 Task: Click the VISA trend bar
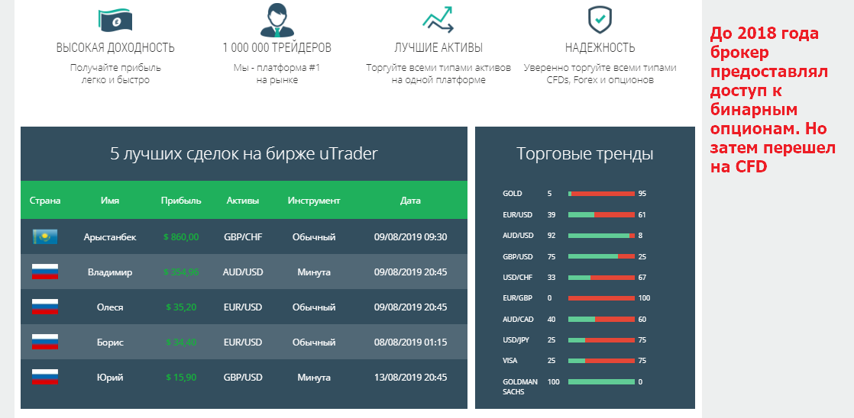click(601, 360)
